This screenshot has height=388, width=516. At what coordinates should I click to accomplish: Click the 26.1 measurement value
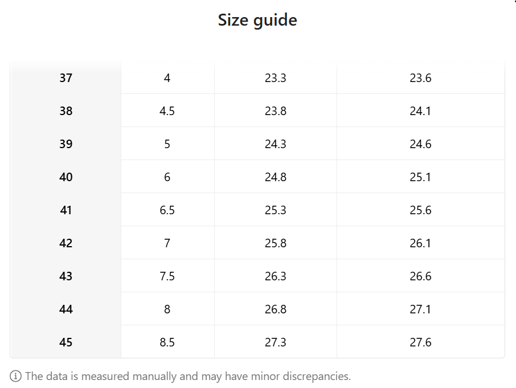click(420, 243)
